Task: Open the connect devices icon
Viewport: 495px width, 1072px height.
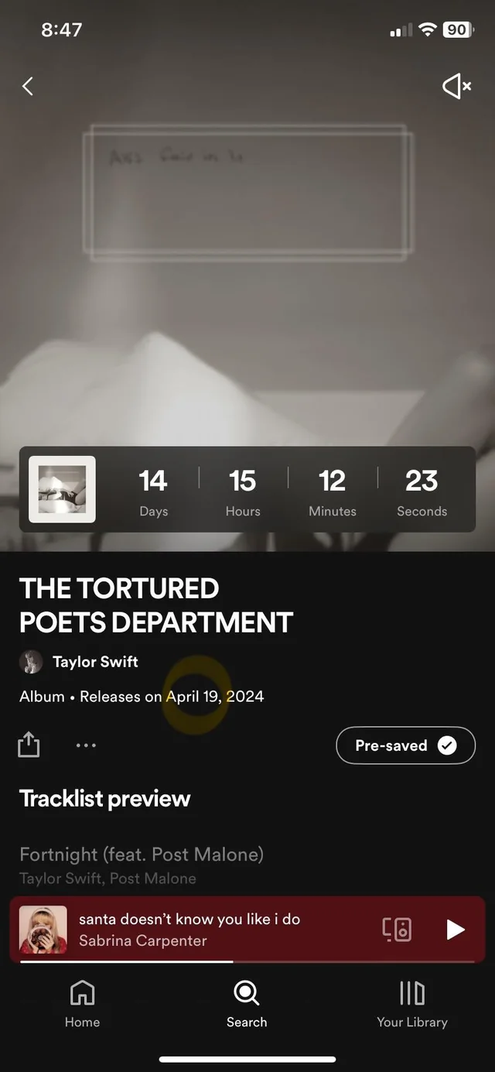Action: point(397,930)
